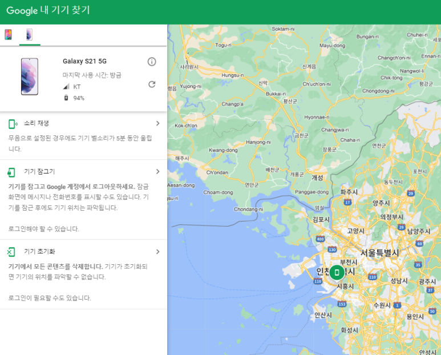Click Kwang-dong label on the map
This screenshot has width=441, height=355.
pyautogui.click(x=223, y=150)
